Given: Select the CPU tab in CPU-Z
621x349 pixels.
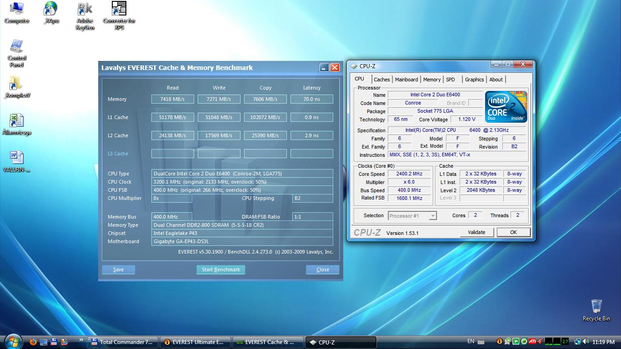Looking at the screenshot, I should (360, 79).
